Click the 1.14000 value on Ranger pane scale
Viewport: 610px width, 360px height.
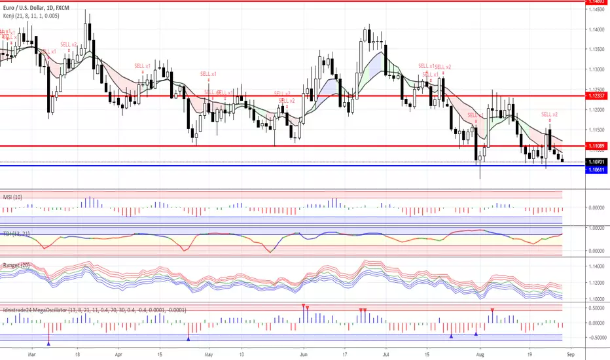click(x=596, y=266)
